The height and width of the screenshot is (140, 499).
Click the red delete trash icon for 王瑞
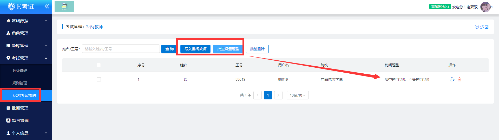[x=459, y=79]
